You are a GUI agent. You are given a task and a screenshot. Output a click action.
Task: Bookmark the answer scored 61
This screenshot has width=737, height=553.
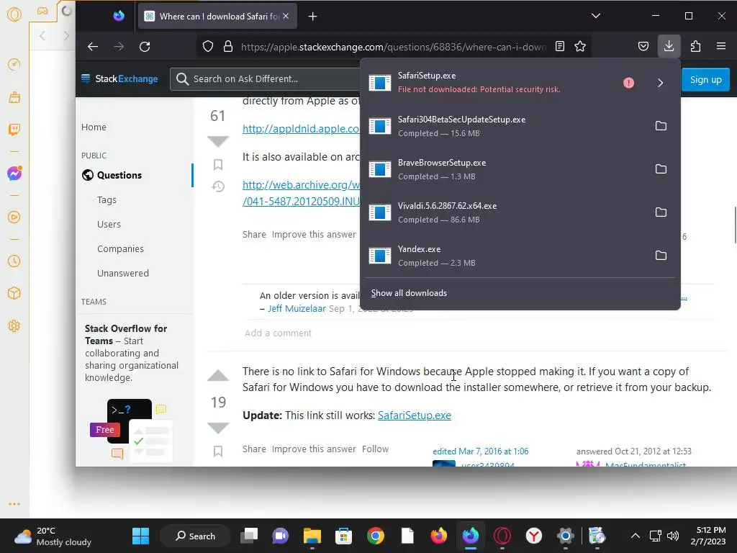217,165
